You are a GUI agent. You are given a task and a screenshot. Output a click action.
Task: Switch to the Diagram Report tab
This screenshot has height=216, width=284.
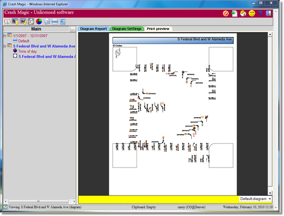pyautogui.click(x=93, y=29)
